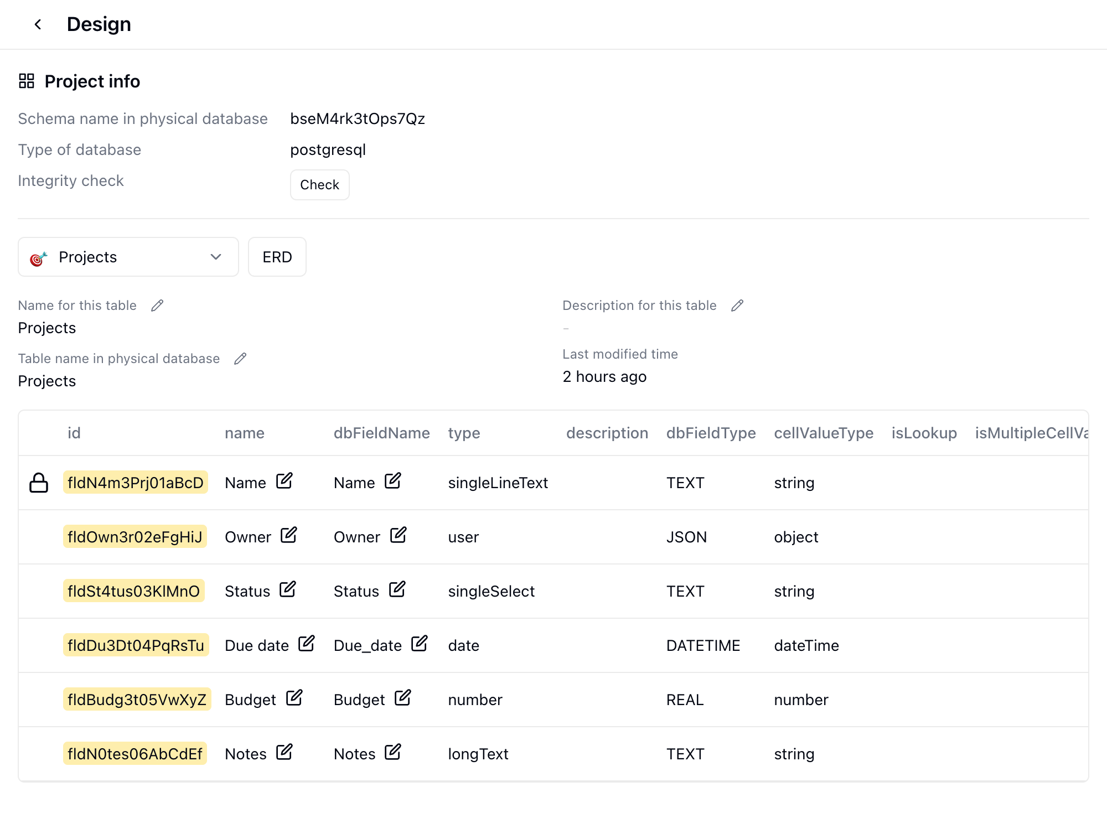The width and height of the screenshot is (1107, 818).
Task: Edit the Name field's display name
Action: (284, 481)
